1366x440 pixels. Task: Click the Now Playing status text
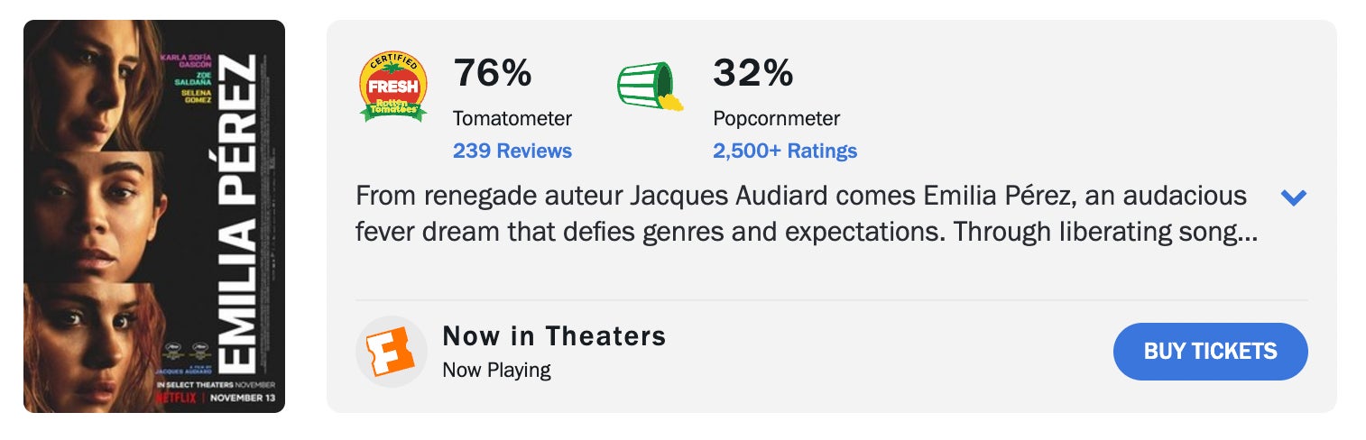496,370
